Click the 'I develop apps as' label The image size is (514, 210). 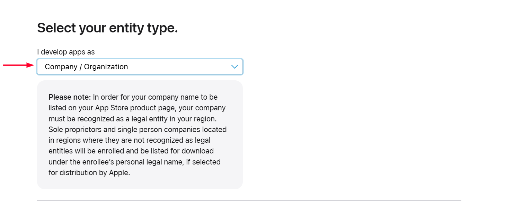point(66,52)
